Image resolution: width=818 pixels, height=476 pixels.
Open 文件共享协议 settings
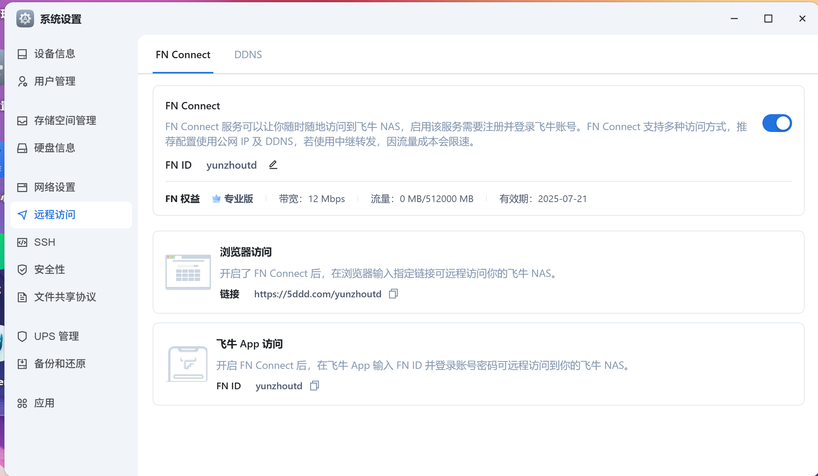tap(65, 297)
